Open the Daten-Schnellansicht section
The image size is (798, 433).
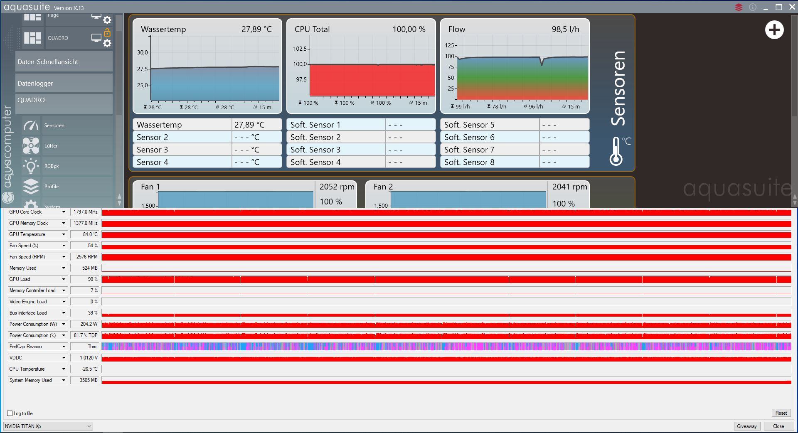64,62
